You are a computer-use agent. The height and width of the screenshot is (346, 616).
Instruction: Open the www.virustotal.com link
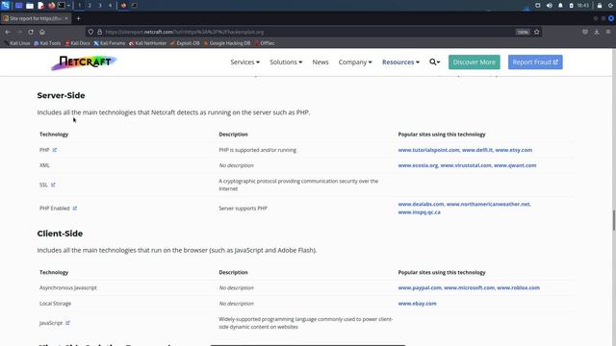tap(466, 165)
